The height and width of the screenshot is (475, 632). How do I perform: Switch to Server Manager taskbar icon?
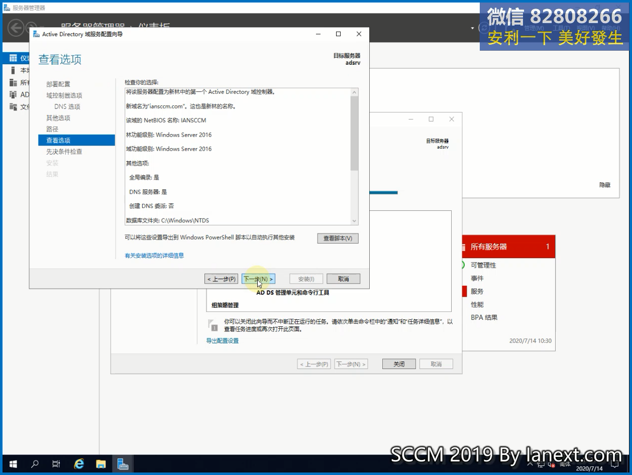tap(123, 464)
